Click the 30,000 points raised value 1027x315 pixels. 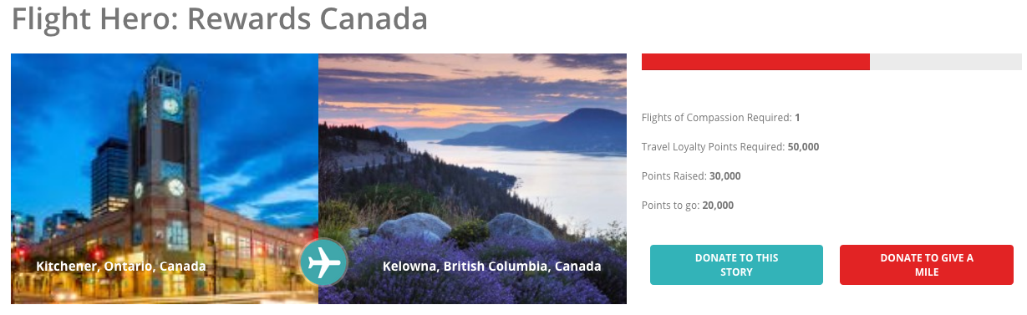[x=725, y=176]
